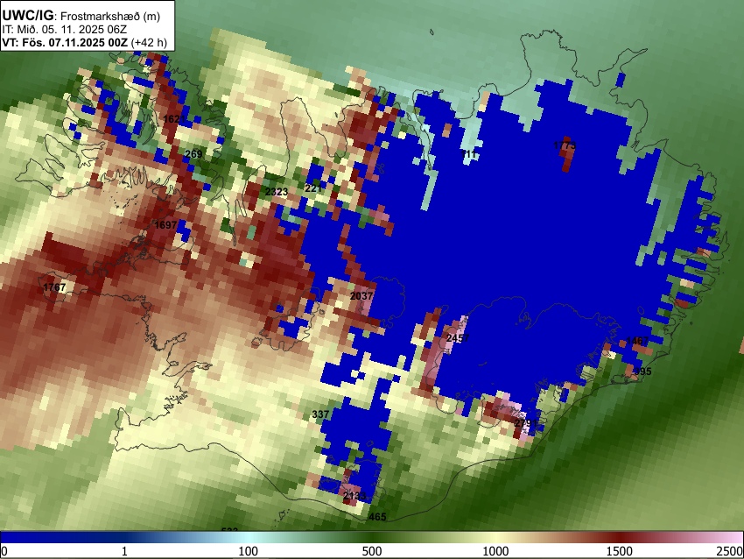
Task: Click the valid time line "VT: Fös. 07.11.2025 00Z"
Action: (x=65, y=42)
